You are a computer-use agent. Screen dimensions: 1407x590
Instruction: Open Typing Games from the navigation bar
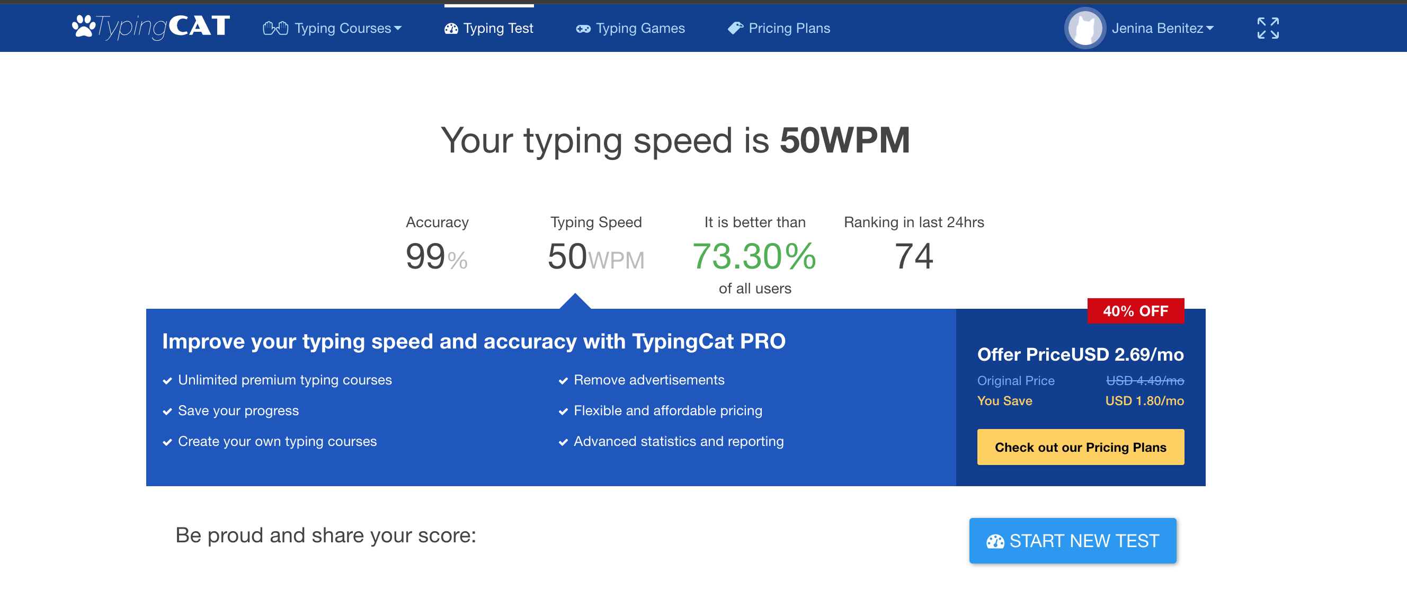pyautogui.click(x=640, y=28)
